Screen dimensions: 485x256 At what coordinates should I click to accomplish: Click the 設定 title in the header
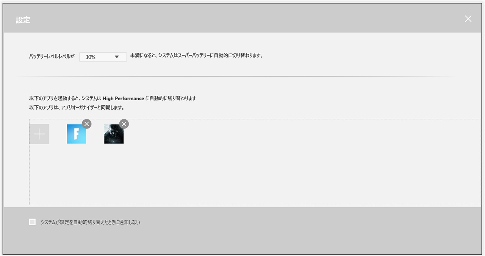[23, 20]
